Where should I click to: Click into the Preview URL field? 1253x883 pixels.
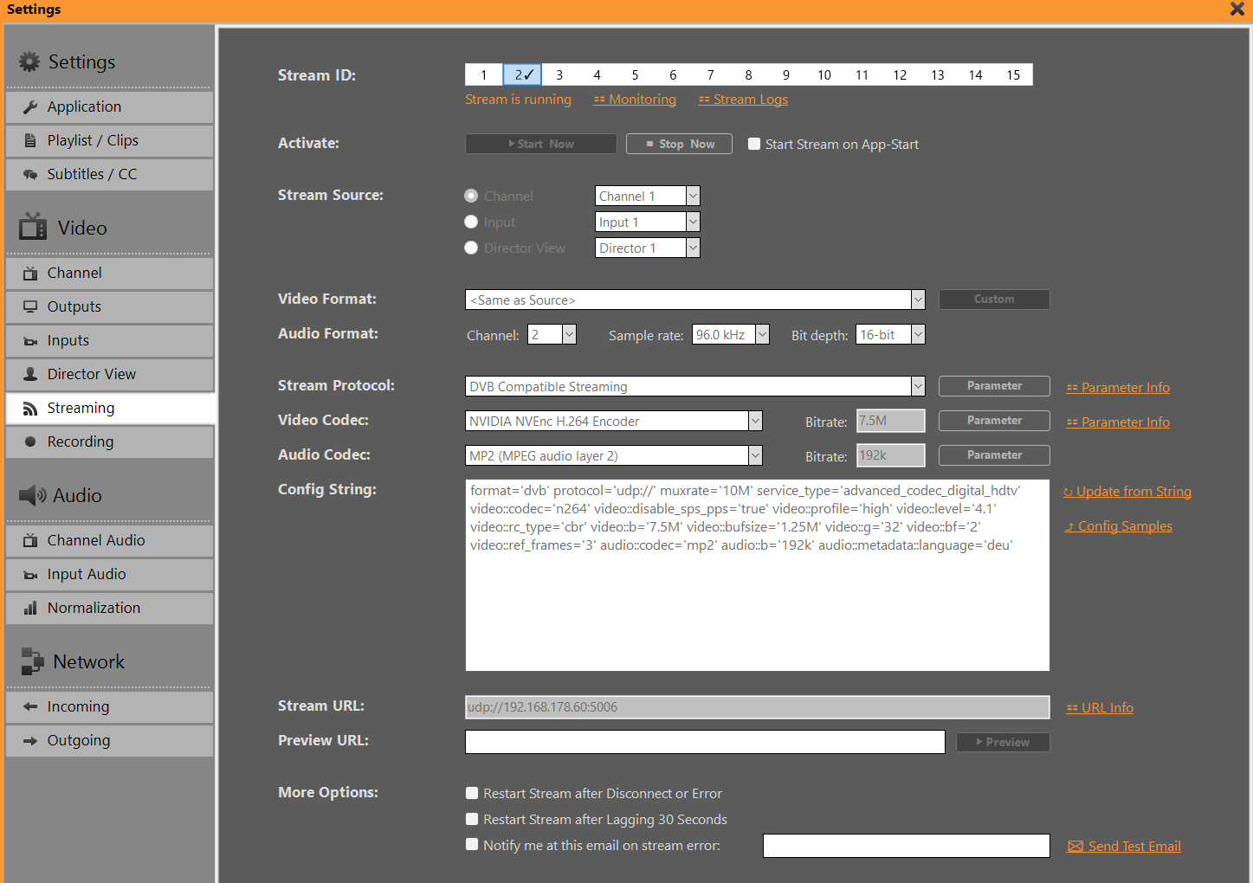(704, 742)
